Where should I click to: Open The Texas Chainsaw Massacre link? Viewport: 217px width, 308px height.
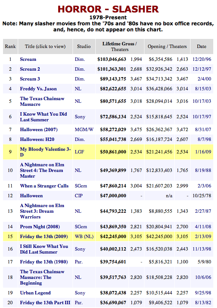click(x=42, y=101)
